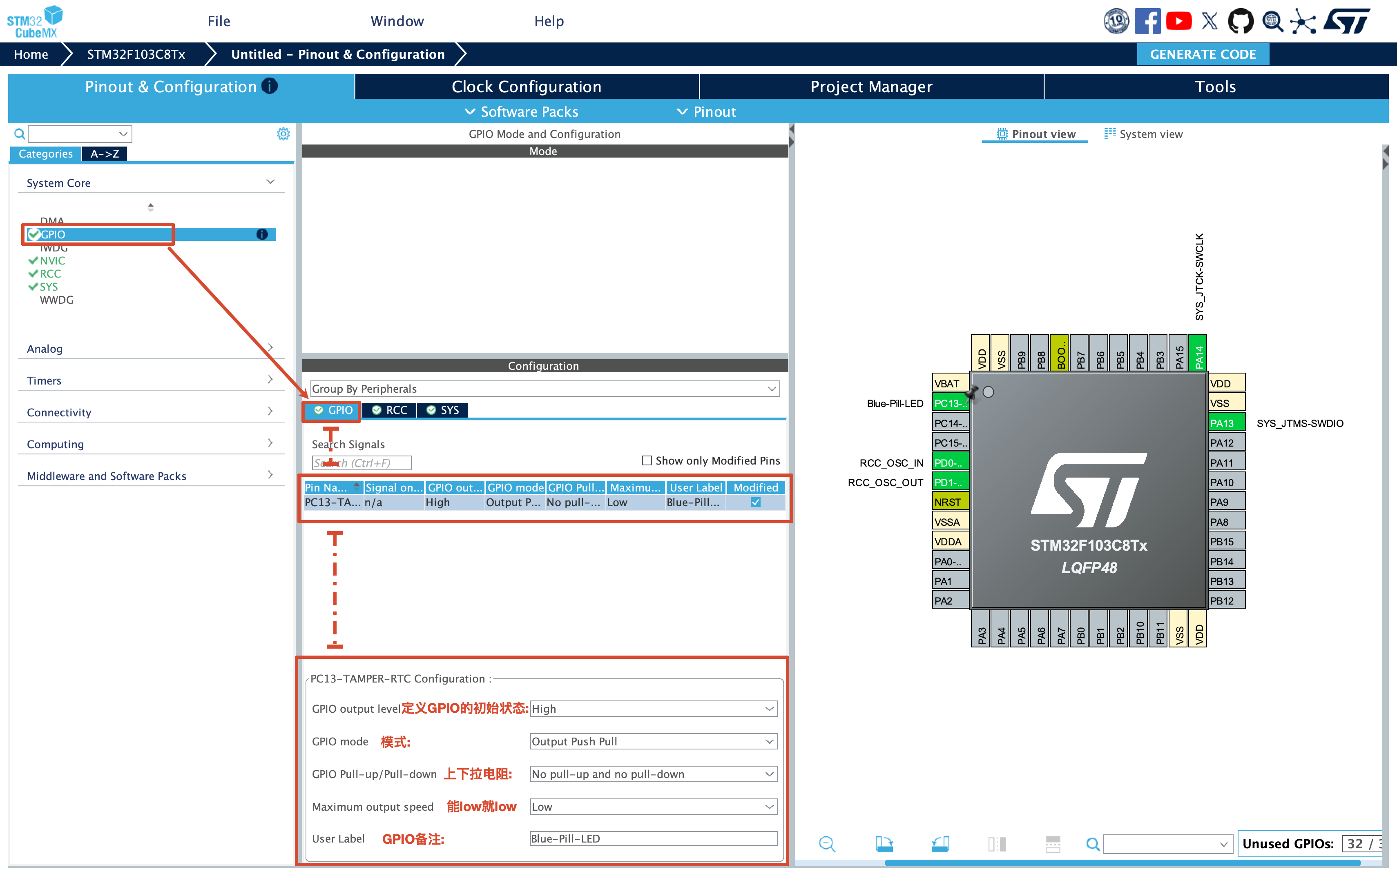Switch to the Tools tab

coord(1216,86)
